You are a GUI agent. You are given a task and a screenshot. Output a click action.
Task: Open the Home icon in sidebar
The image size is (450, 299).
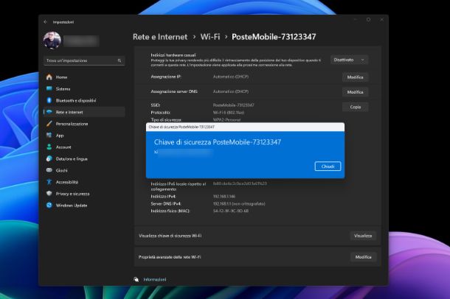point(49,77)
